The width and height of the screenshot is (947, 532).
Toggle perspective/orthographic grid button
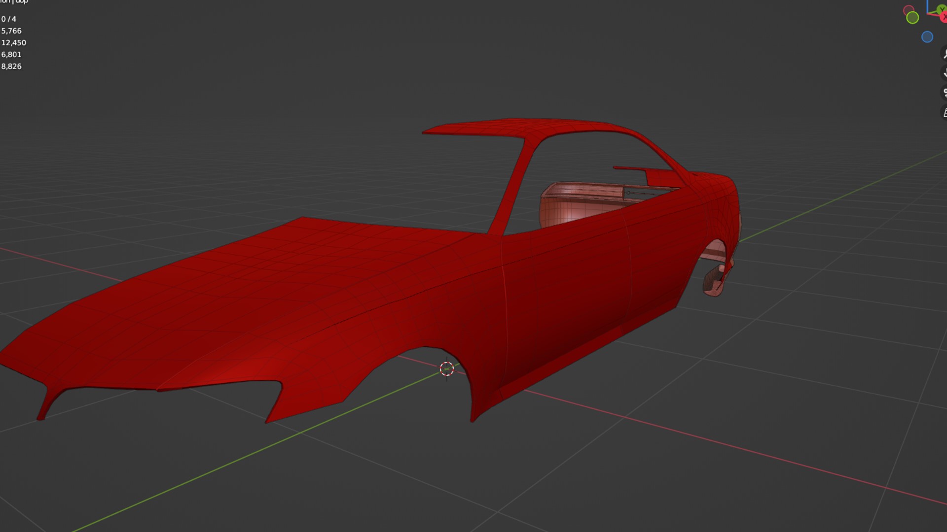coord(945,113)
